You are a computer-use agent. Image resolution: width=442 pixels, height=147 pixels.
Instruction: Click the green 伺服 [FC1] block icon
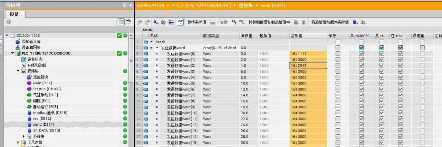(29, 101)
